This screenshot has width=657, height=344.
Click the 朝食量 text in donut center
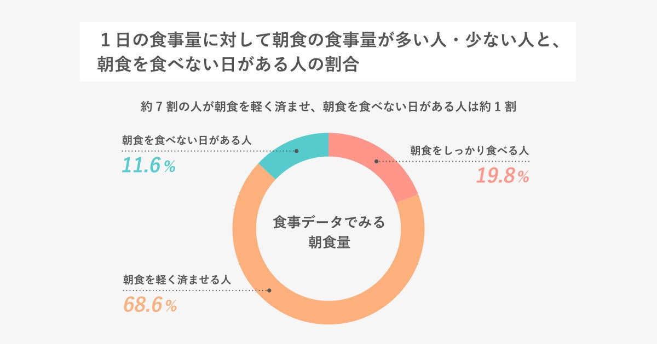click(328, 242)
